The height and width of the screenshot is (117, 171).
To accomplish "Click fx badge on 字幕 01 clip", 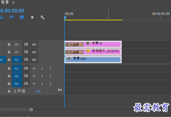I will click(88, 43).
